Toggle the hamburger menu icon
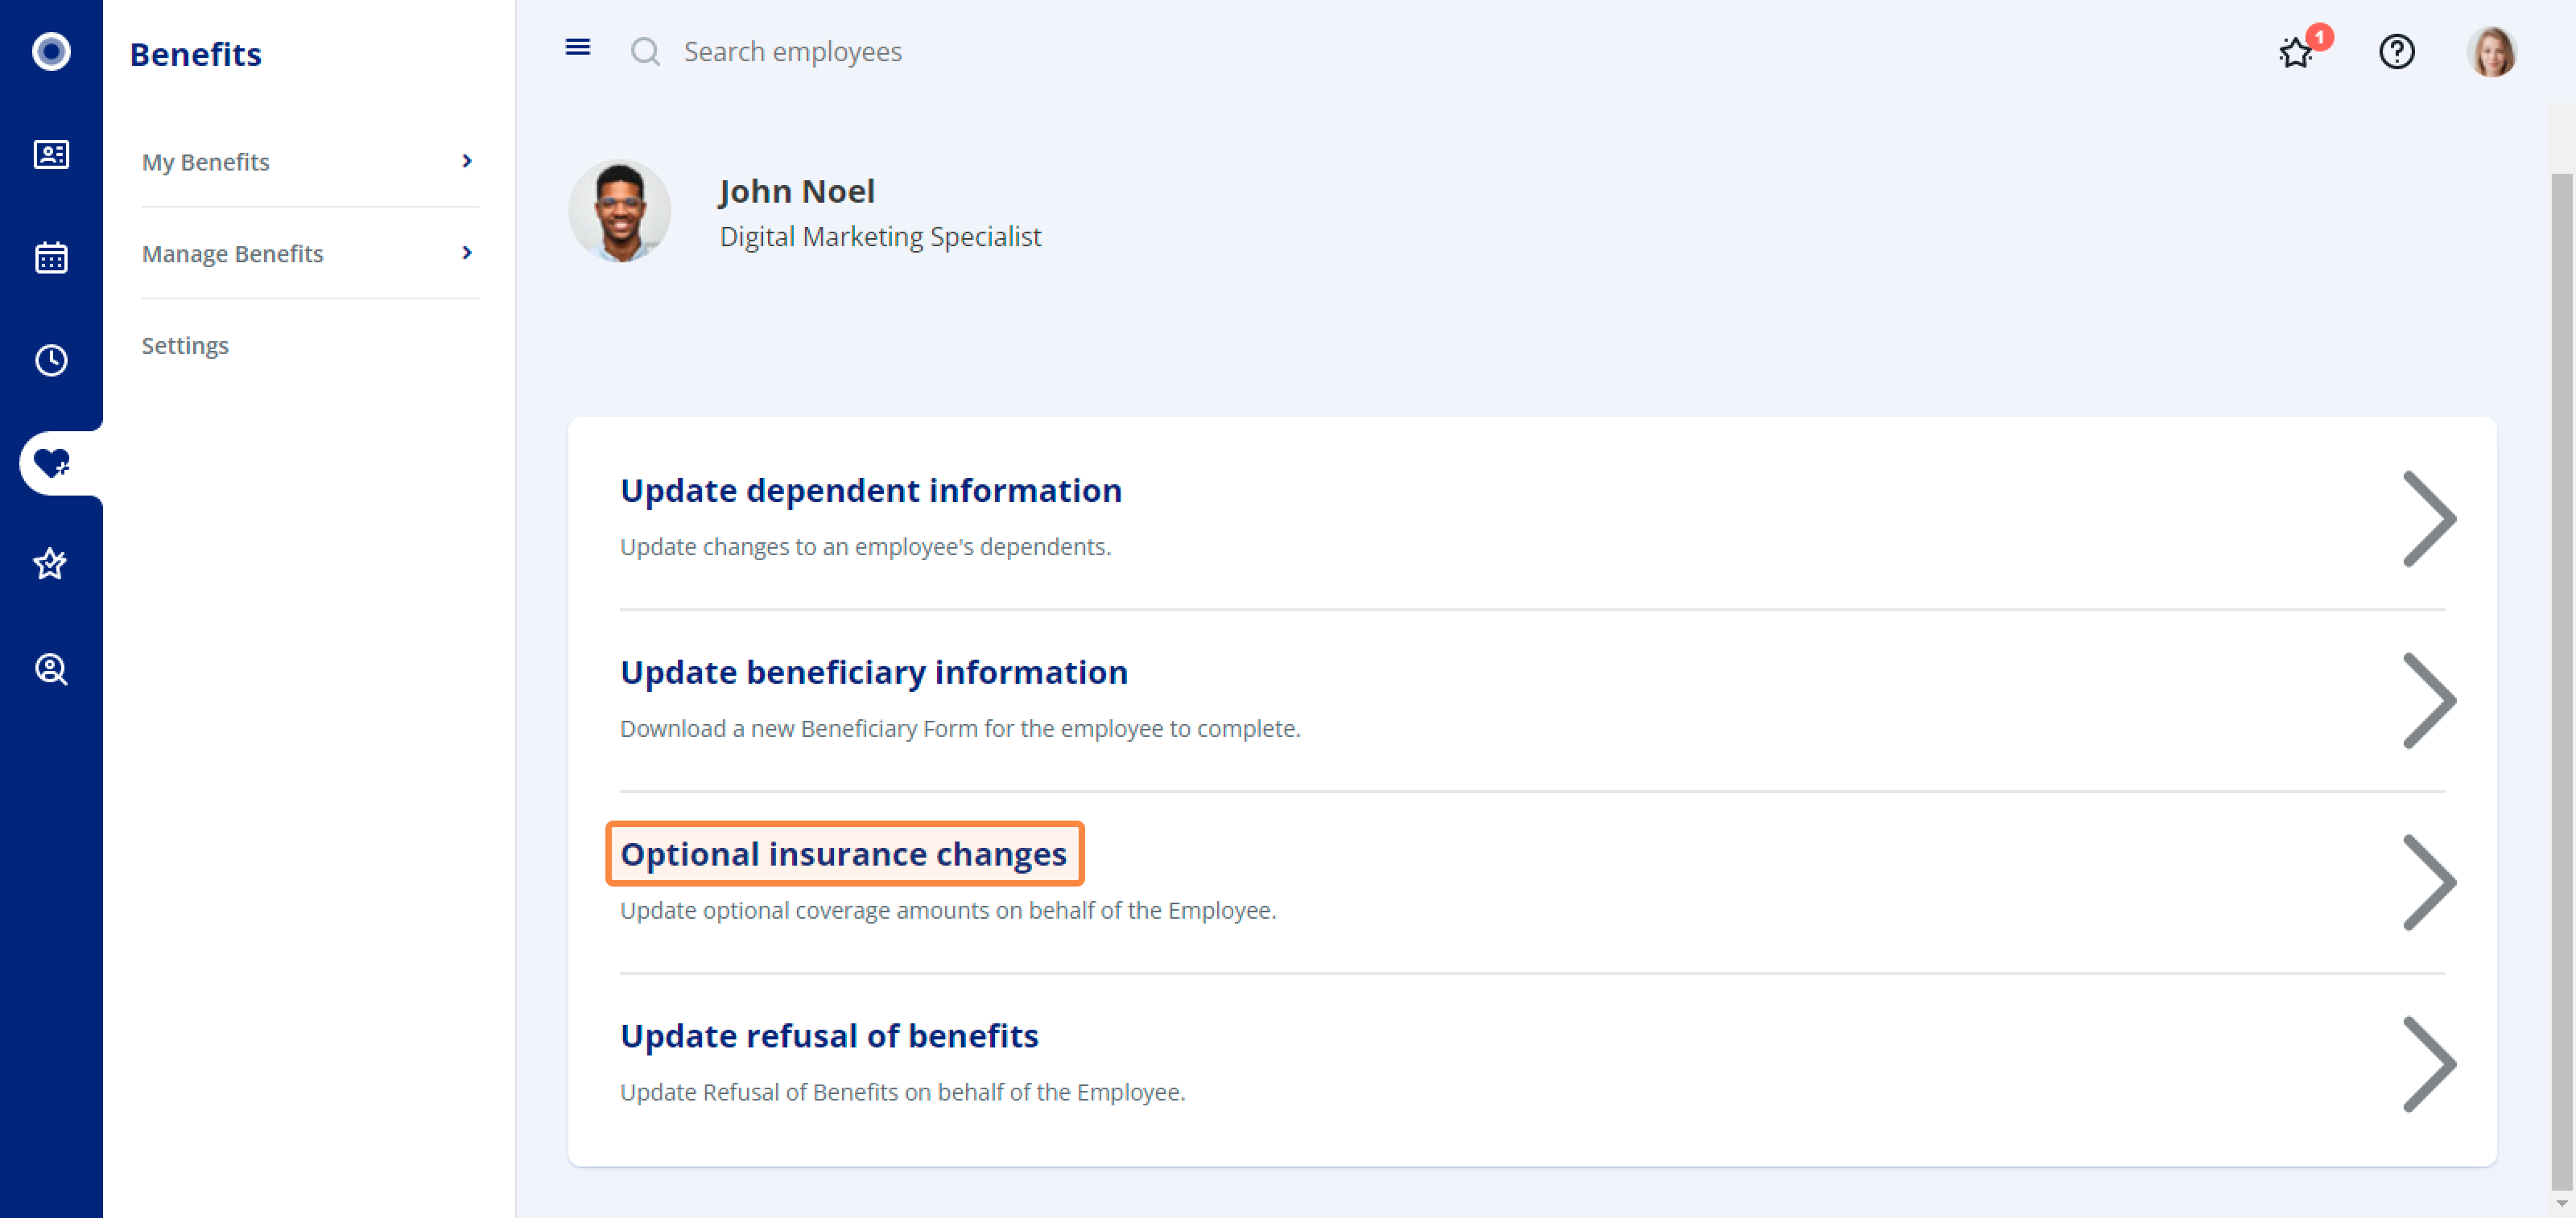This screenshot has width=2576, height=1218. click(x=578, y=47)
